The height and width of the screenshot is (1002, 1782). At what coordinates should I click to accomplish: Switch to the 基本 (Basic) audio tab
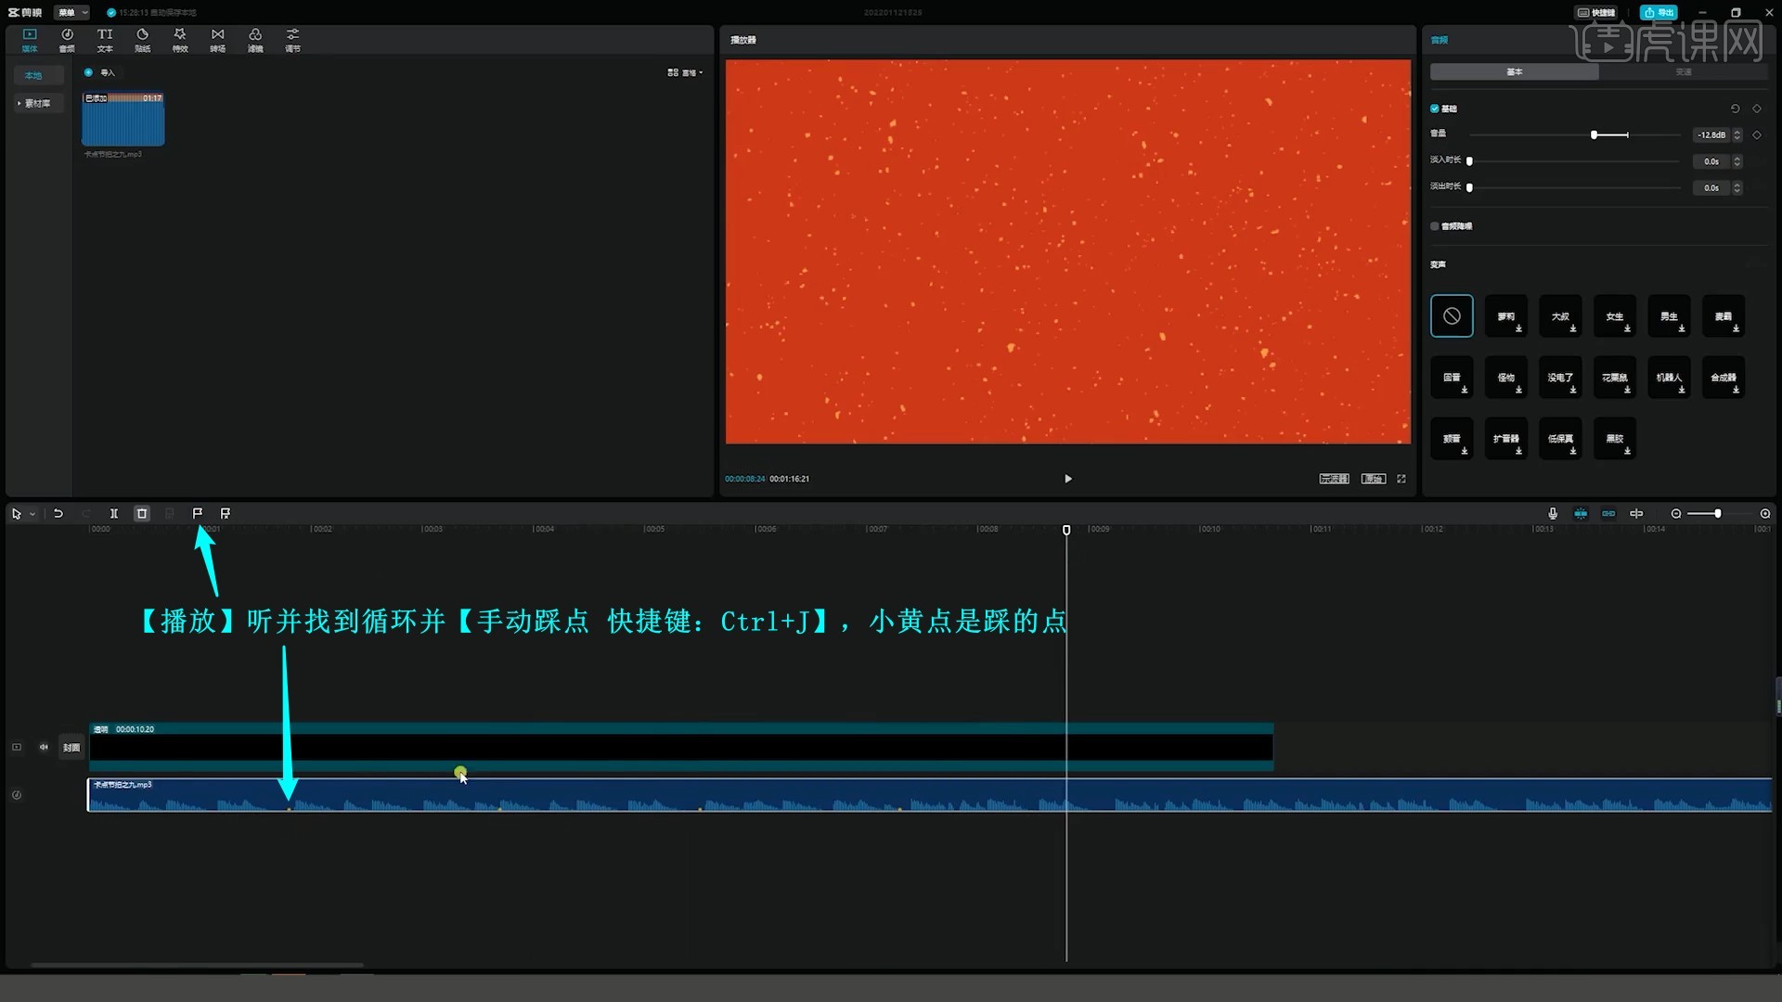coord(1514,71)
